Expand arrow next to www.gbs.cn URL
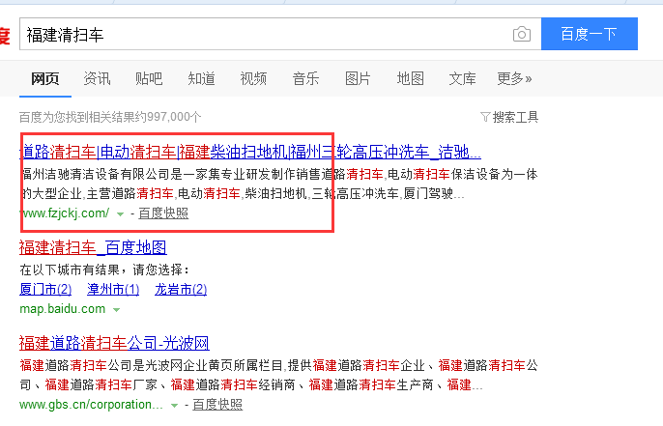This screenshot has height=426, width=663. click(x=174, y=406)
